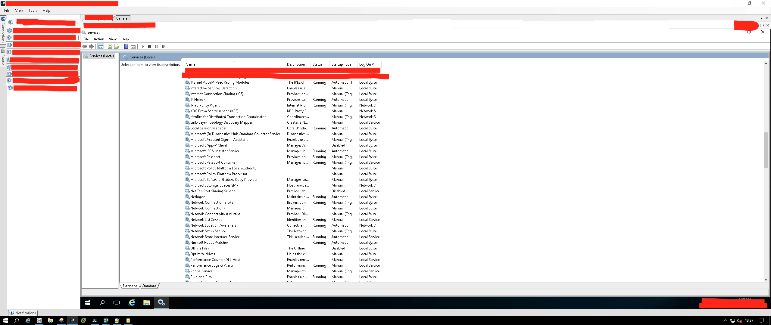
Task: Launch Excel from the taskbar
Action: pyautogui.click(x=106, y=320)
